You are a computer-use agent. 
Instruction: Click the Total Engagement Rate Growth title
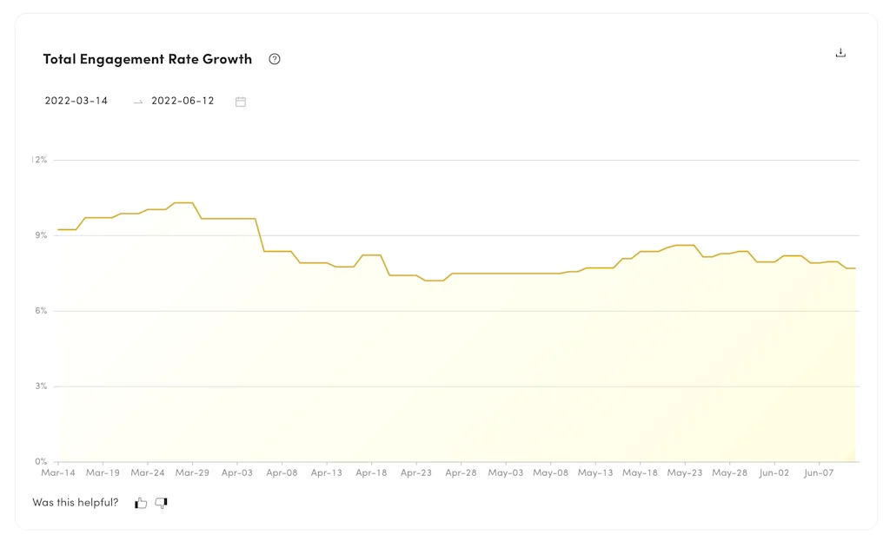[148, 59]
